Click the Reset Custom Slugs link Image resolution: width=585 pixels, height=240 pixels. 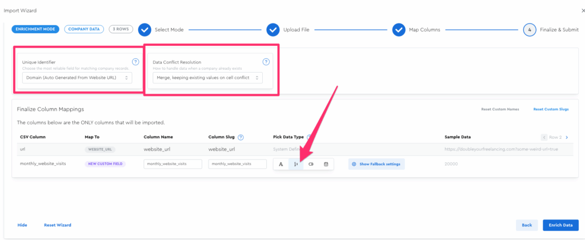pyautogui.click(x=550, y=109)
